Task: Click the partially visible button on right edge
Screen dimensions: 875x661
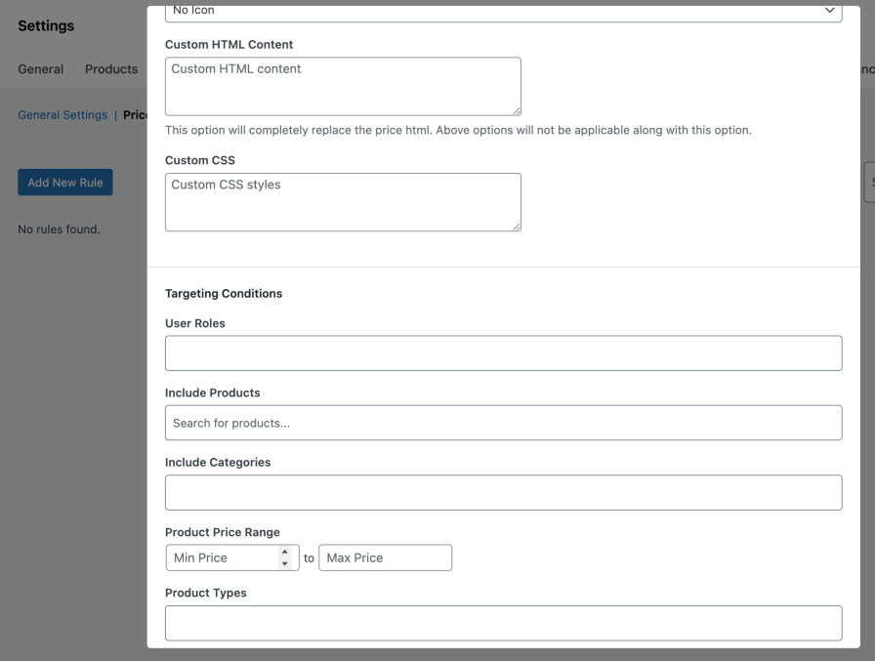Action: tap(870, 182)
